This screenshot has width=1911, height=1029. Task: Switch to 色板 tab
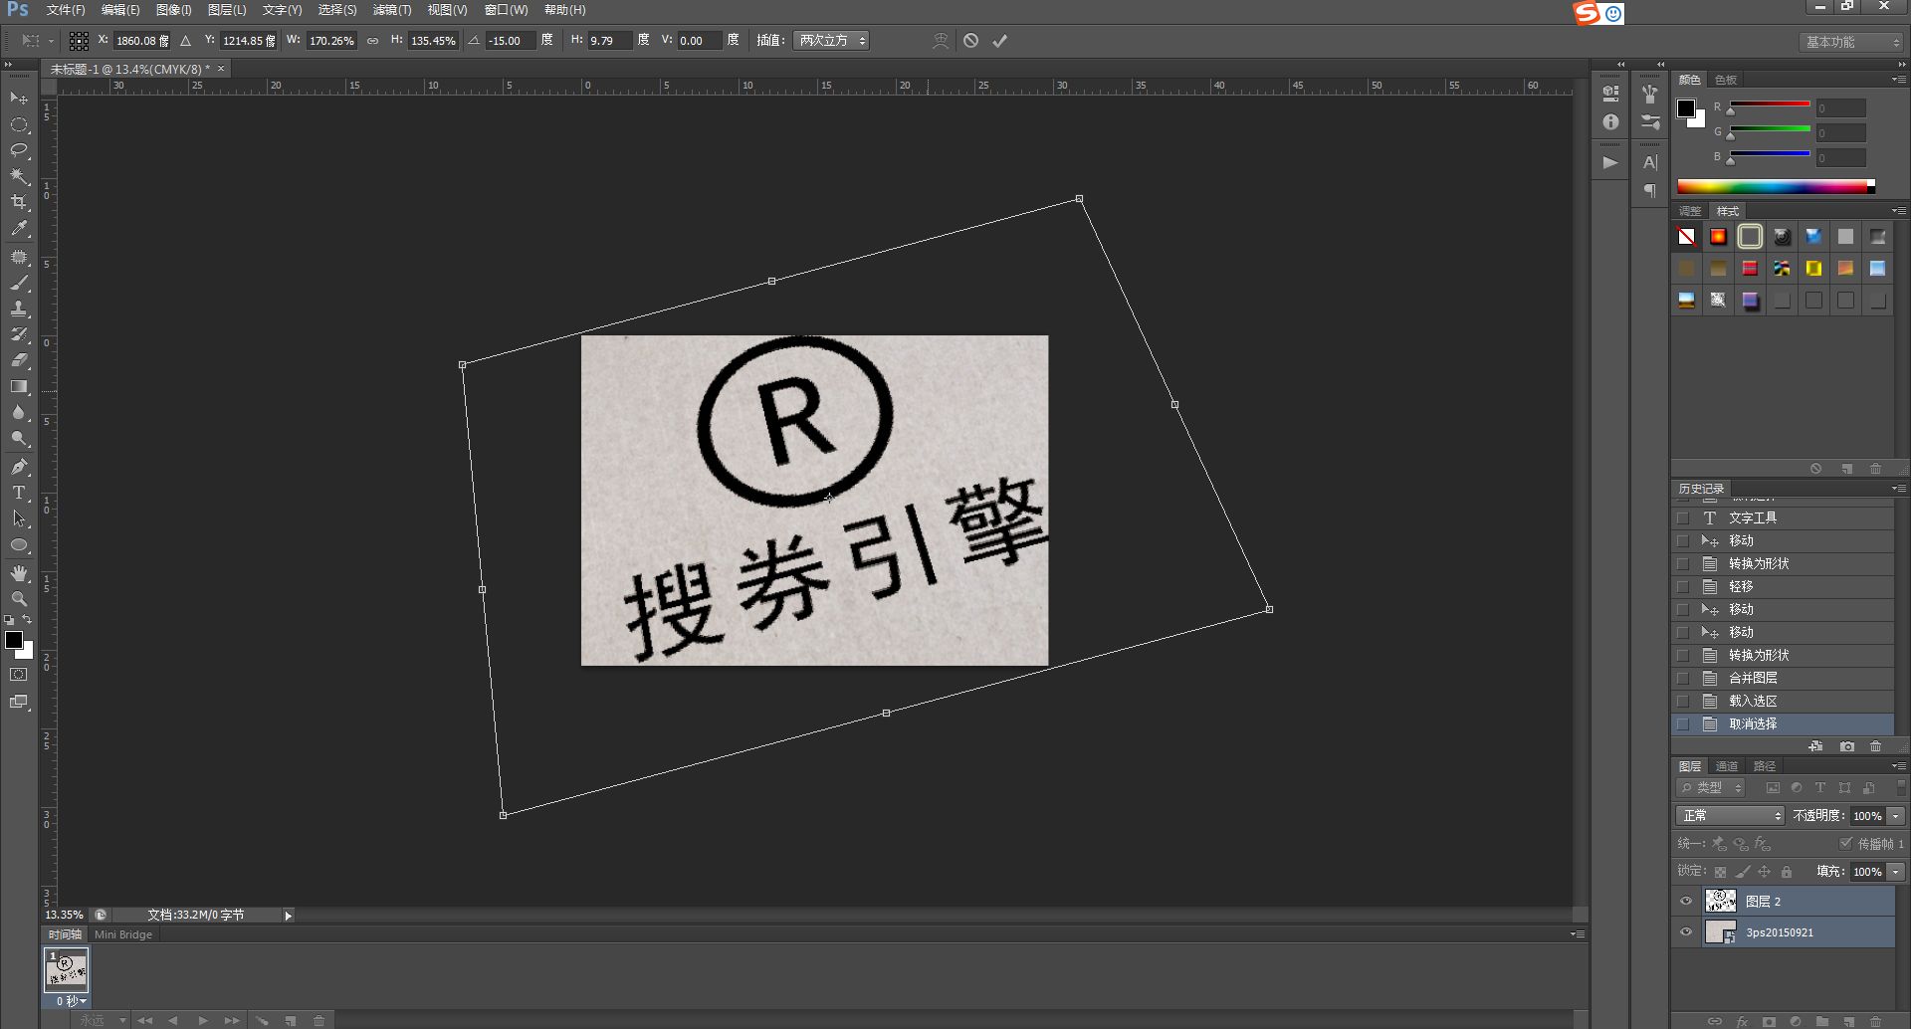pos(1726,80)
